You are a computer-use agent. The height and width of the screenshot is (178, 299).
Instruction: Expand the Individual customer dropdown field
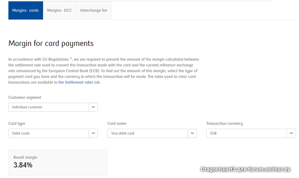[x=49, y=107]
